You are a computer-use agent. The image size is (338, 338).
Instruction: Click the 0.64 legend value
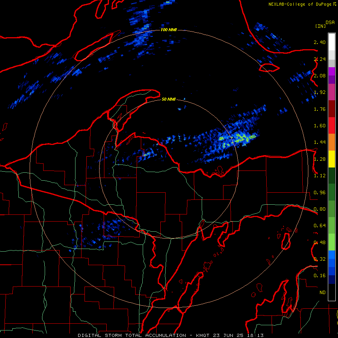coord(320,226)
